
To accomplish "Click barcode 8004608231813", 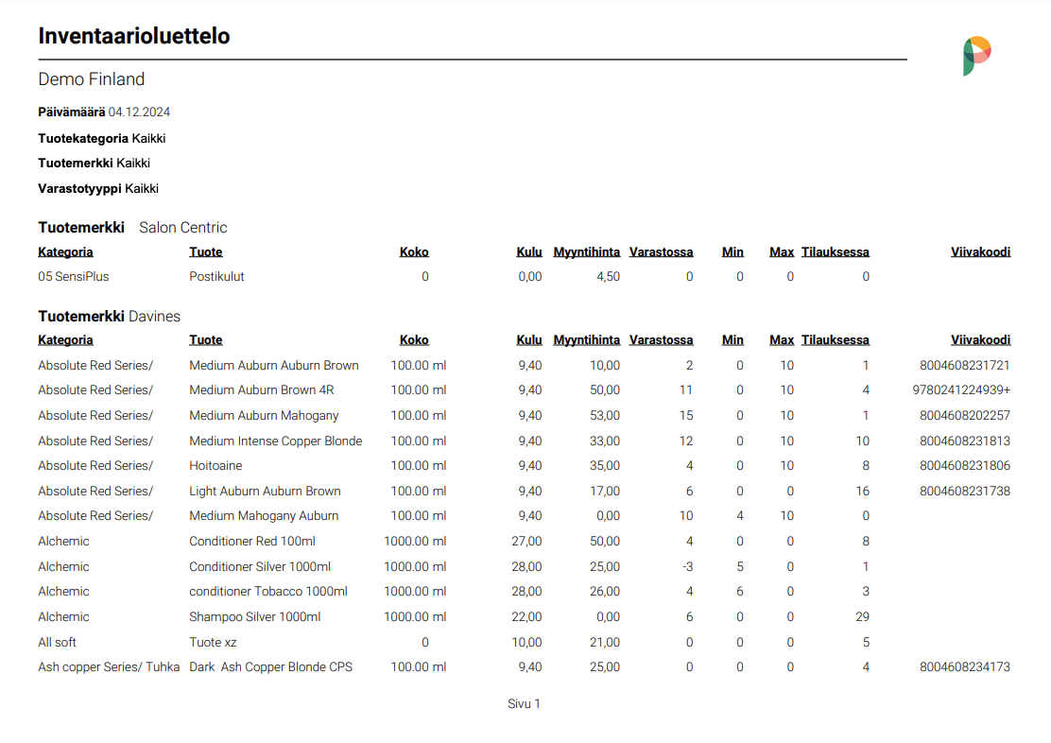I will pyautogui.click(x=965, y=441).
